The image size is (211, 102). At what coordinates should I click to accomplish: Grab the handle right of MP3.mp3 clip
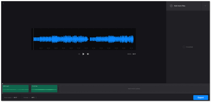30,89
